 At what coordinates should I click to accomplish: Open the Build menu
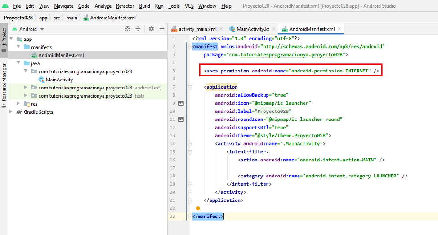(144, 6)
